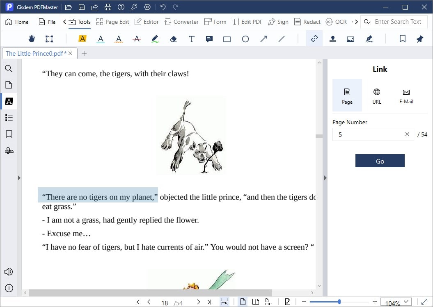Image resolution: width=433 pixels, height=307 pixels.
Task: Switch to Page Edit tab
Action: [x=113, y=22]
